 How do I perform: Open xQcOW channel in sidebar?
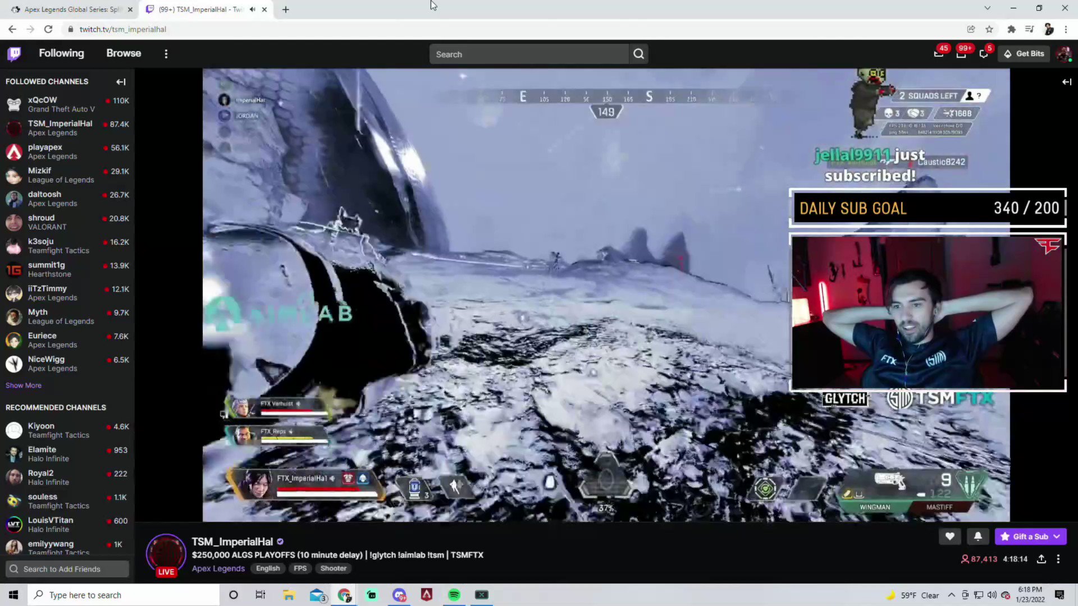67,104
